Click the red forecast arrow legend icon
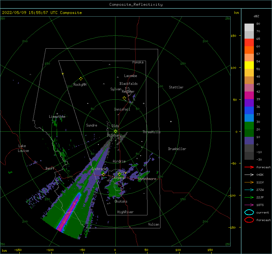 pyautogui.click(x=249, y=167)
